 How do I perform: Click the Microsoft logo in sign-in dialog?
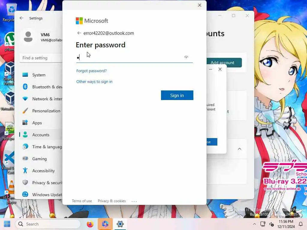click(x=92, y=21)
